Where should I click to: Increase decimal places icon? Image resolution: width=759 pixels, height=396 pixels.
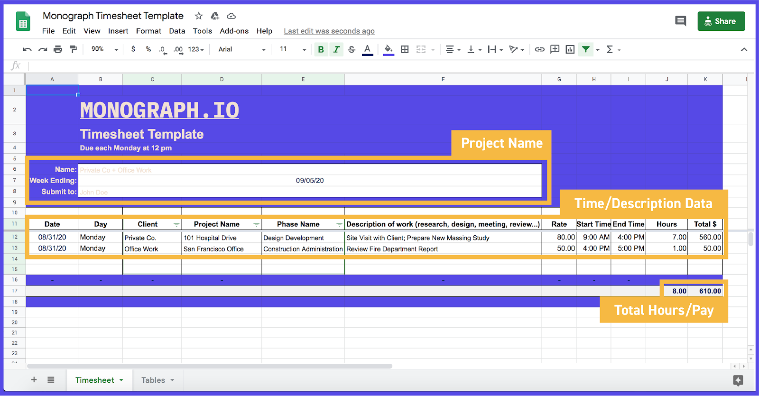click(178, 50)
